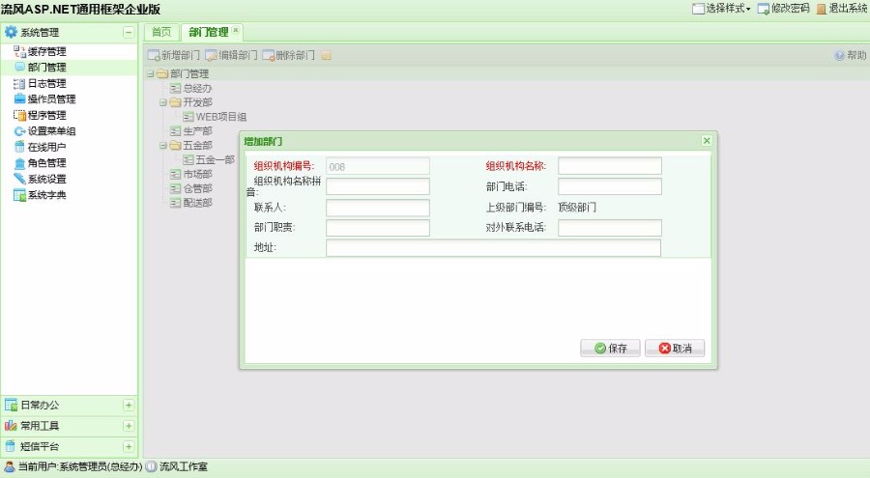This screenshot has height=478, width=870.
Task: Click the 操作员管理 briefcase icon
Action: pos(19,98)
